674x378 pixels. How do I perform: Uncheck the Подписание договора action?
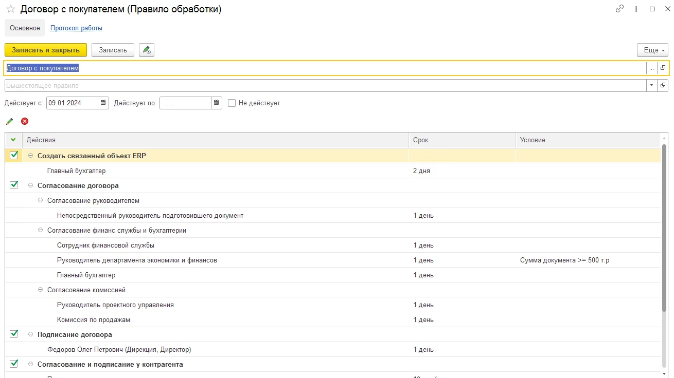coord(14,334)
